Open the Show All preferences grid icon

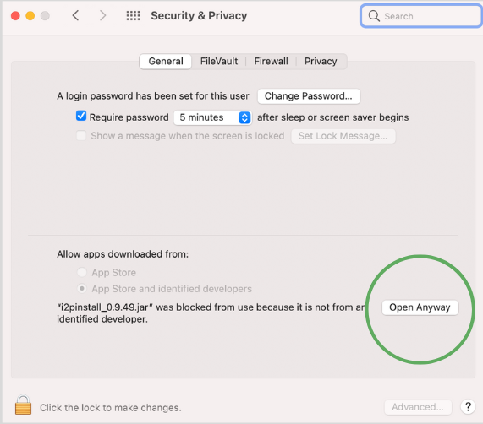[x=133, y=16]
